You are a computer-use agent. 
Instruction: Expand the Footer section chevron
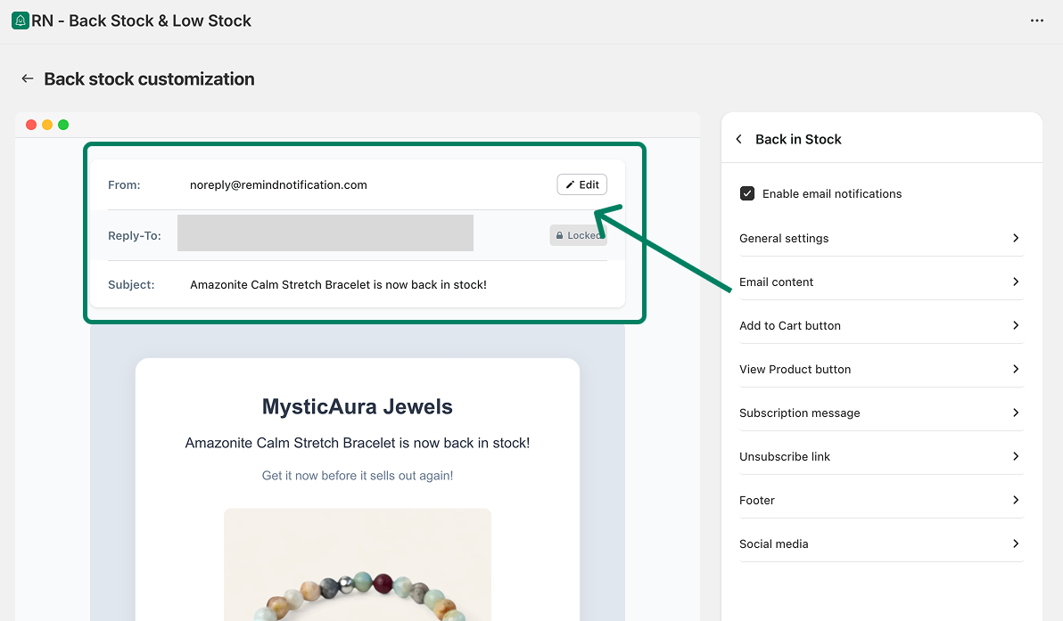click(1016, 500)
